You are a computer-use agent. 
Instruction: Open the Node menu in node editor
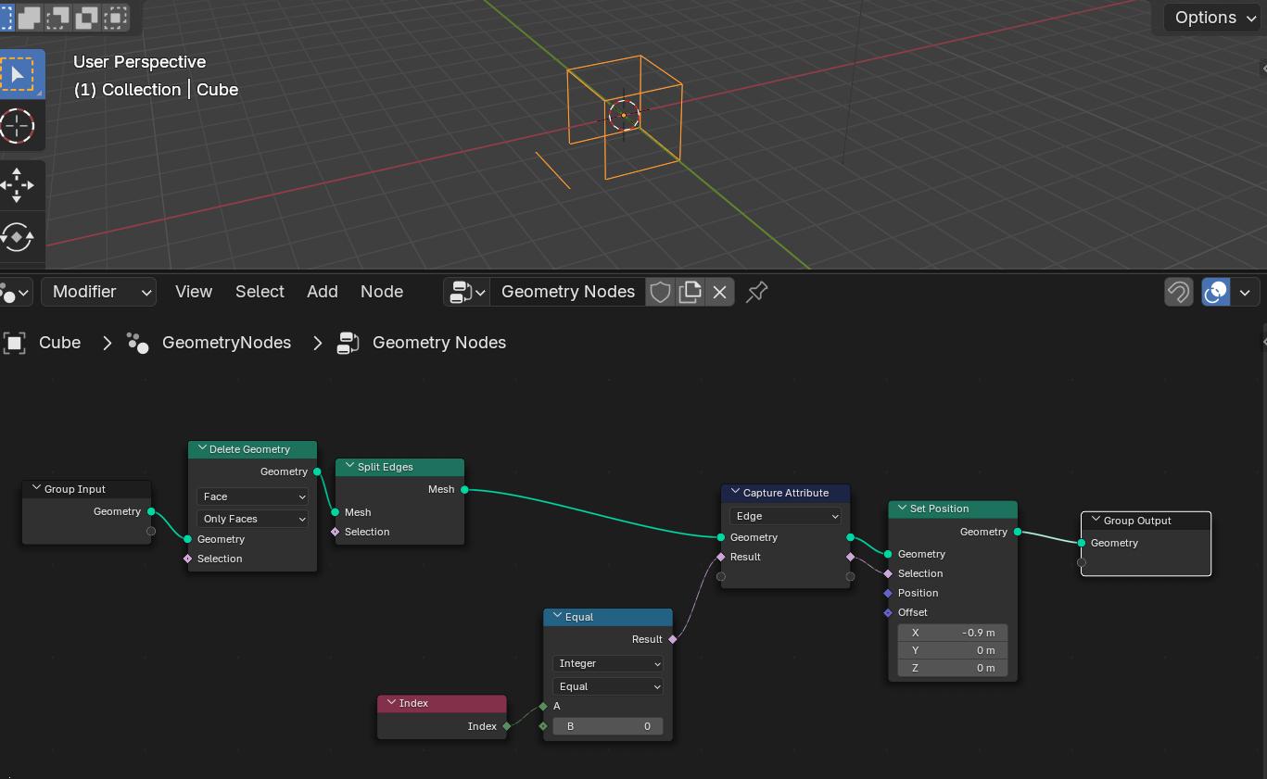click(x=382, y=292)
